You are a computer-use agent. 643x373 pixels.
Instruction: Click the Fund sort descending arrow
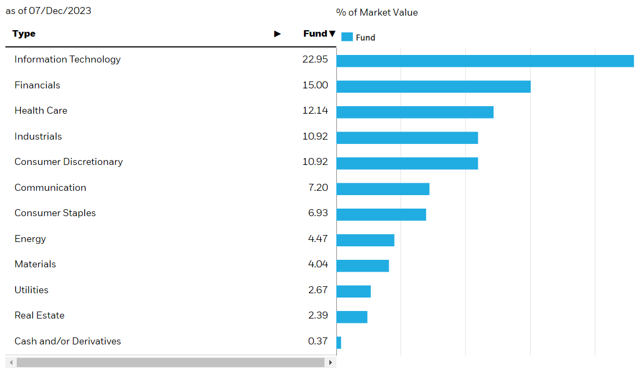coord(332,34)
